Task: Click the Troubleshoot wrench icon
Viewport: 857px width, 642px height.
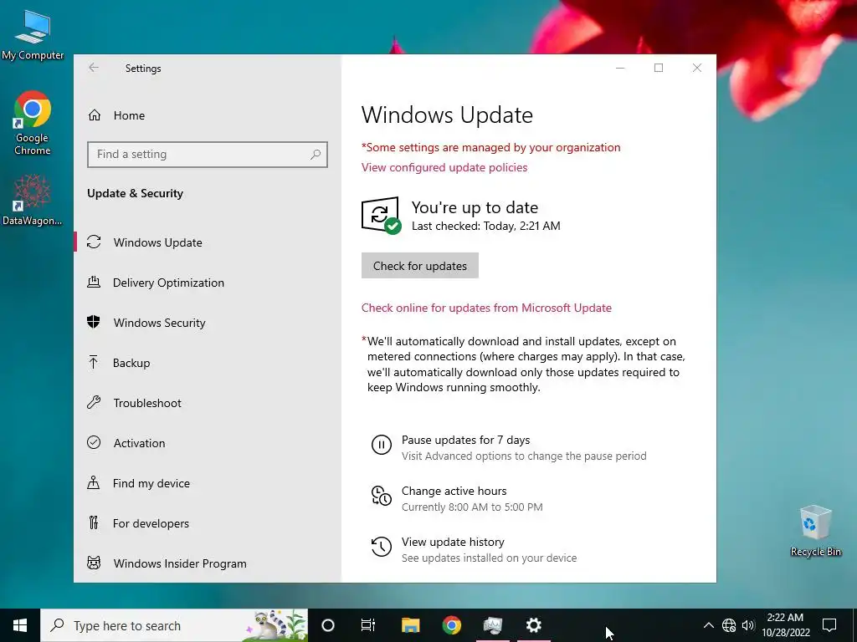Action: (x=94, y=402)
